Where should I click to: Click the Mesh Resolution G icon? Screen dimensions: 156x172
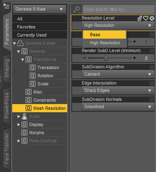click(29, 108)
